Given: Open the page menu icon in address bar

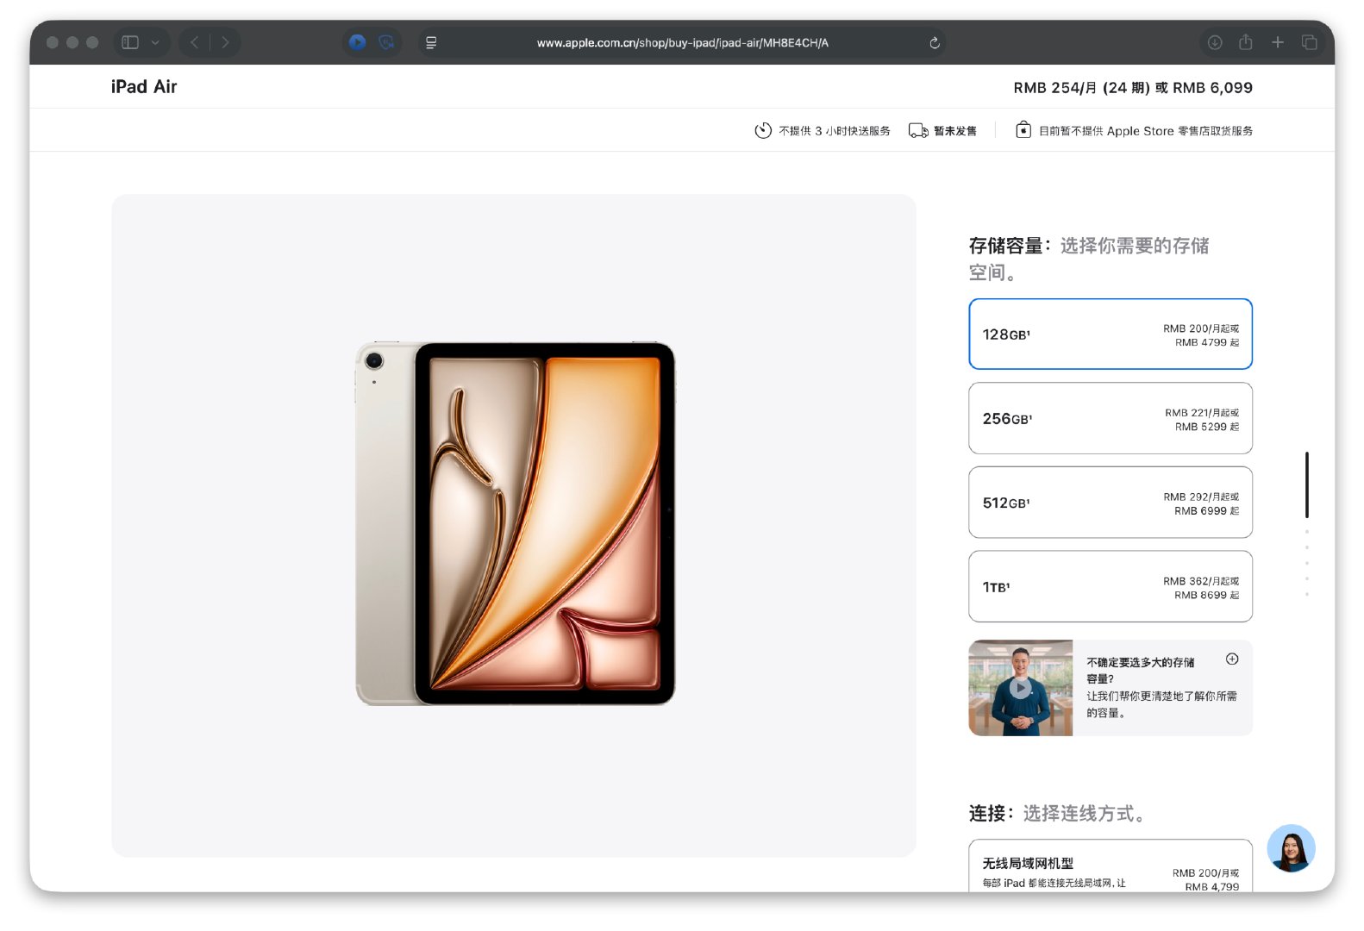Looking at the screenshot, I should [431, 42].
